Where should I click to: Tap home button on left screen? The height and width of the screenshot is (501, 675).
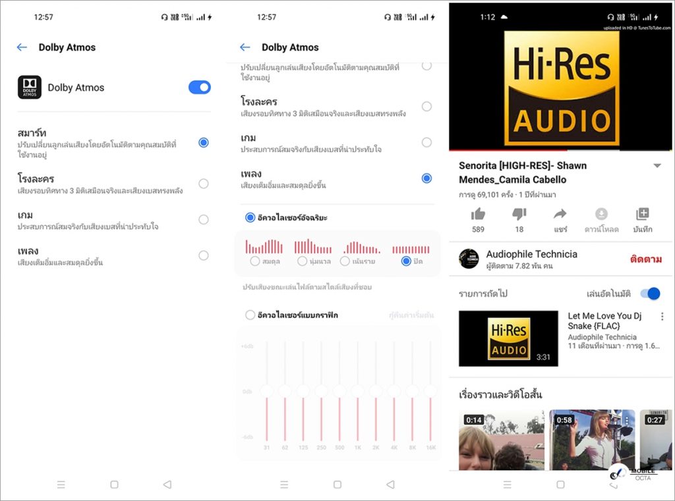[115, 485]
